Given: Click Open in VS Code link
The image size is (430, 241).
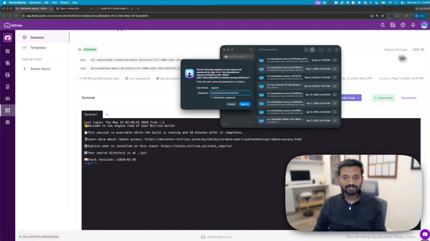Looking at the screenshot, I should (395, 50).
